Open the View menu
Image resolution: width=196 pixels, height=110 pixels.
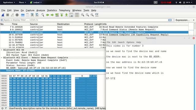[x=16, y=10]
